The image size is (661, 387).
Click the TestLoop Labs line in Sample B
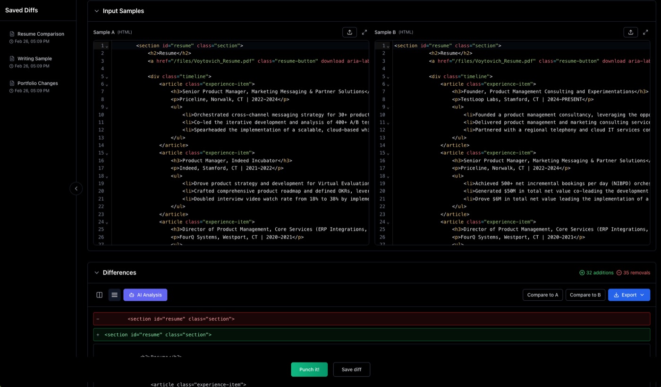pos(523,99)
